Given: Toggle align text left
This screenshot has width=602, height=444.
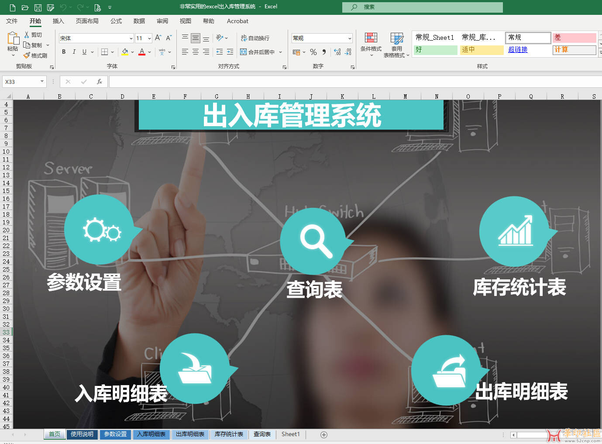Looking at the screenshot, I should 185,52.
